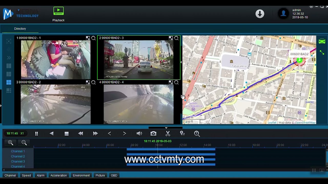The width and height of the screenshot is (328, 184).
Task: Click green vehicle marker on map
Action: (299, 61)
